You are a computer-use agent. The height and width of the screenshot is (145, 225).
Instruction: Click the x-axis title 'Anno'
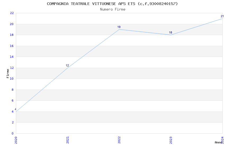tap(218, 142)
